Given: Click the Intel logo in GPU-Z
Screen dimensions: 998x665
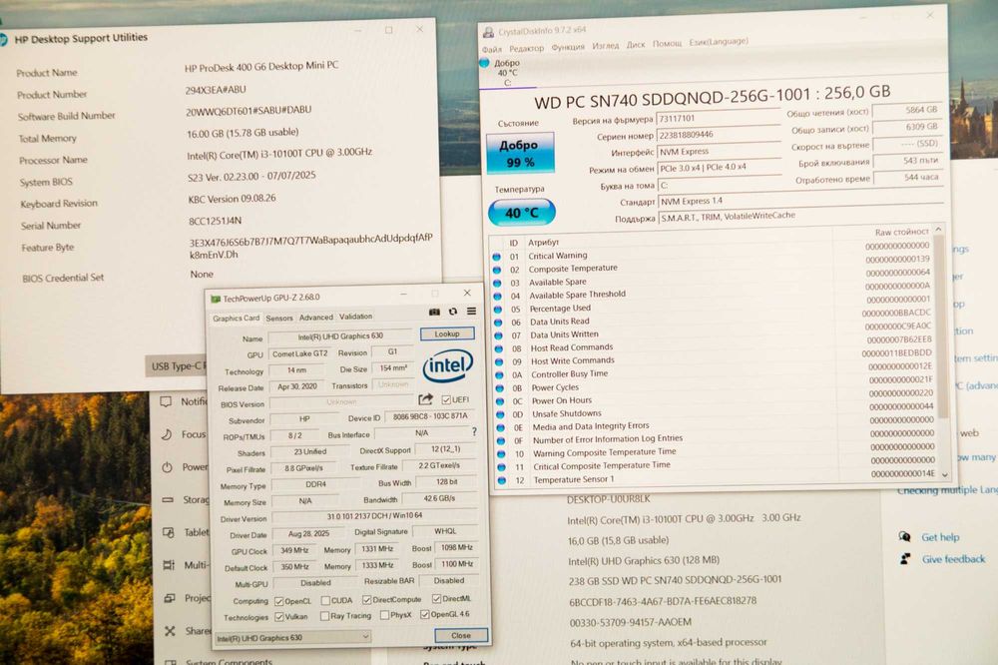Looking at the screenshot, I should [448, 365].
